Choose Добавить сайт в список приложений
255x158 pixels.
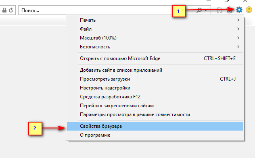pos(155,70)
